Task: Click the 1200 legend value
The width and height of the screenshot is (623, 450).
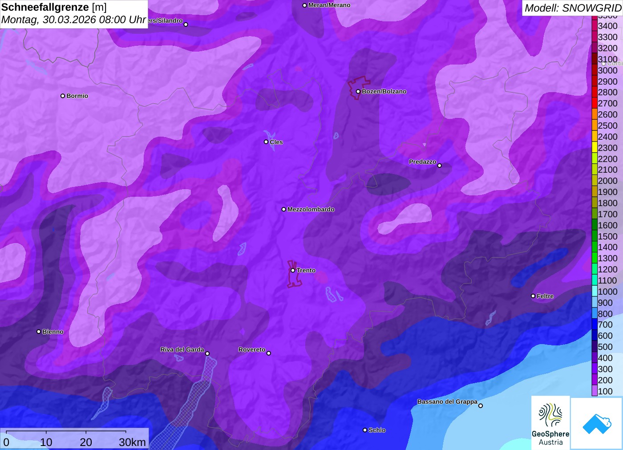Action: pyautogui.click(x=607, y=269)
